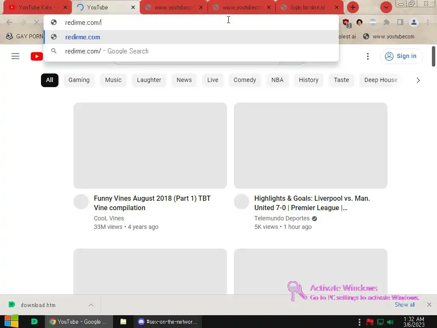The image size is (437, 328).
Task: Open the CooL Vines channel link
Action: click(x=109, y=218)
